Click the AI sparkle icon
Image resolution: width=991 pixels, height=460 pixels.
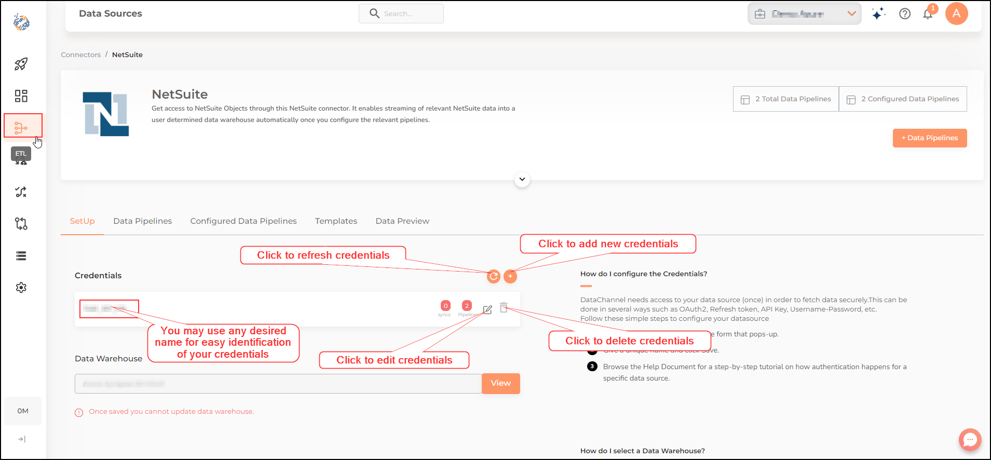click(x=878, y=14)
